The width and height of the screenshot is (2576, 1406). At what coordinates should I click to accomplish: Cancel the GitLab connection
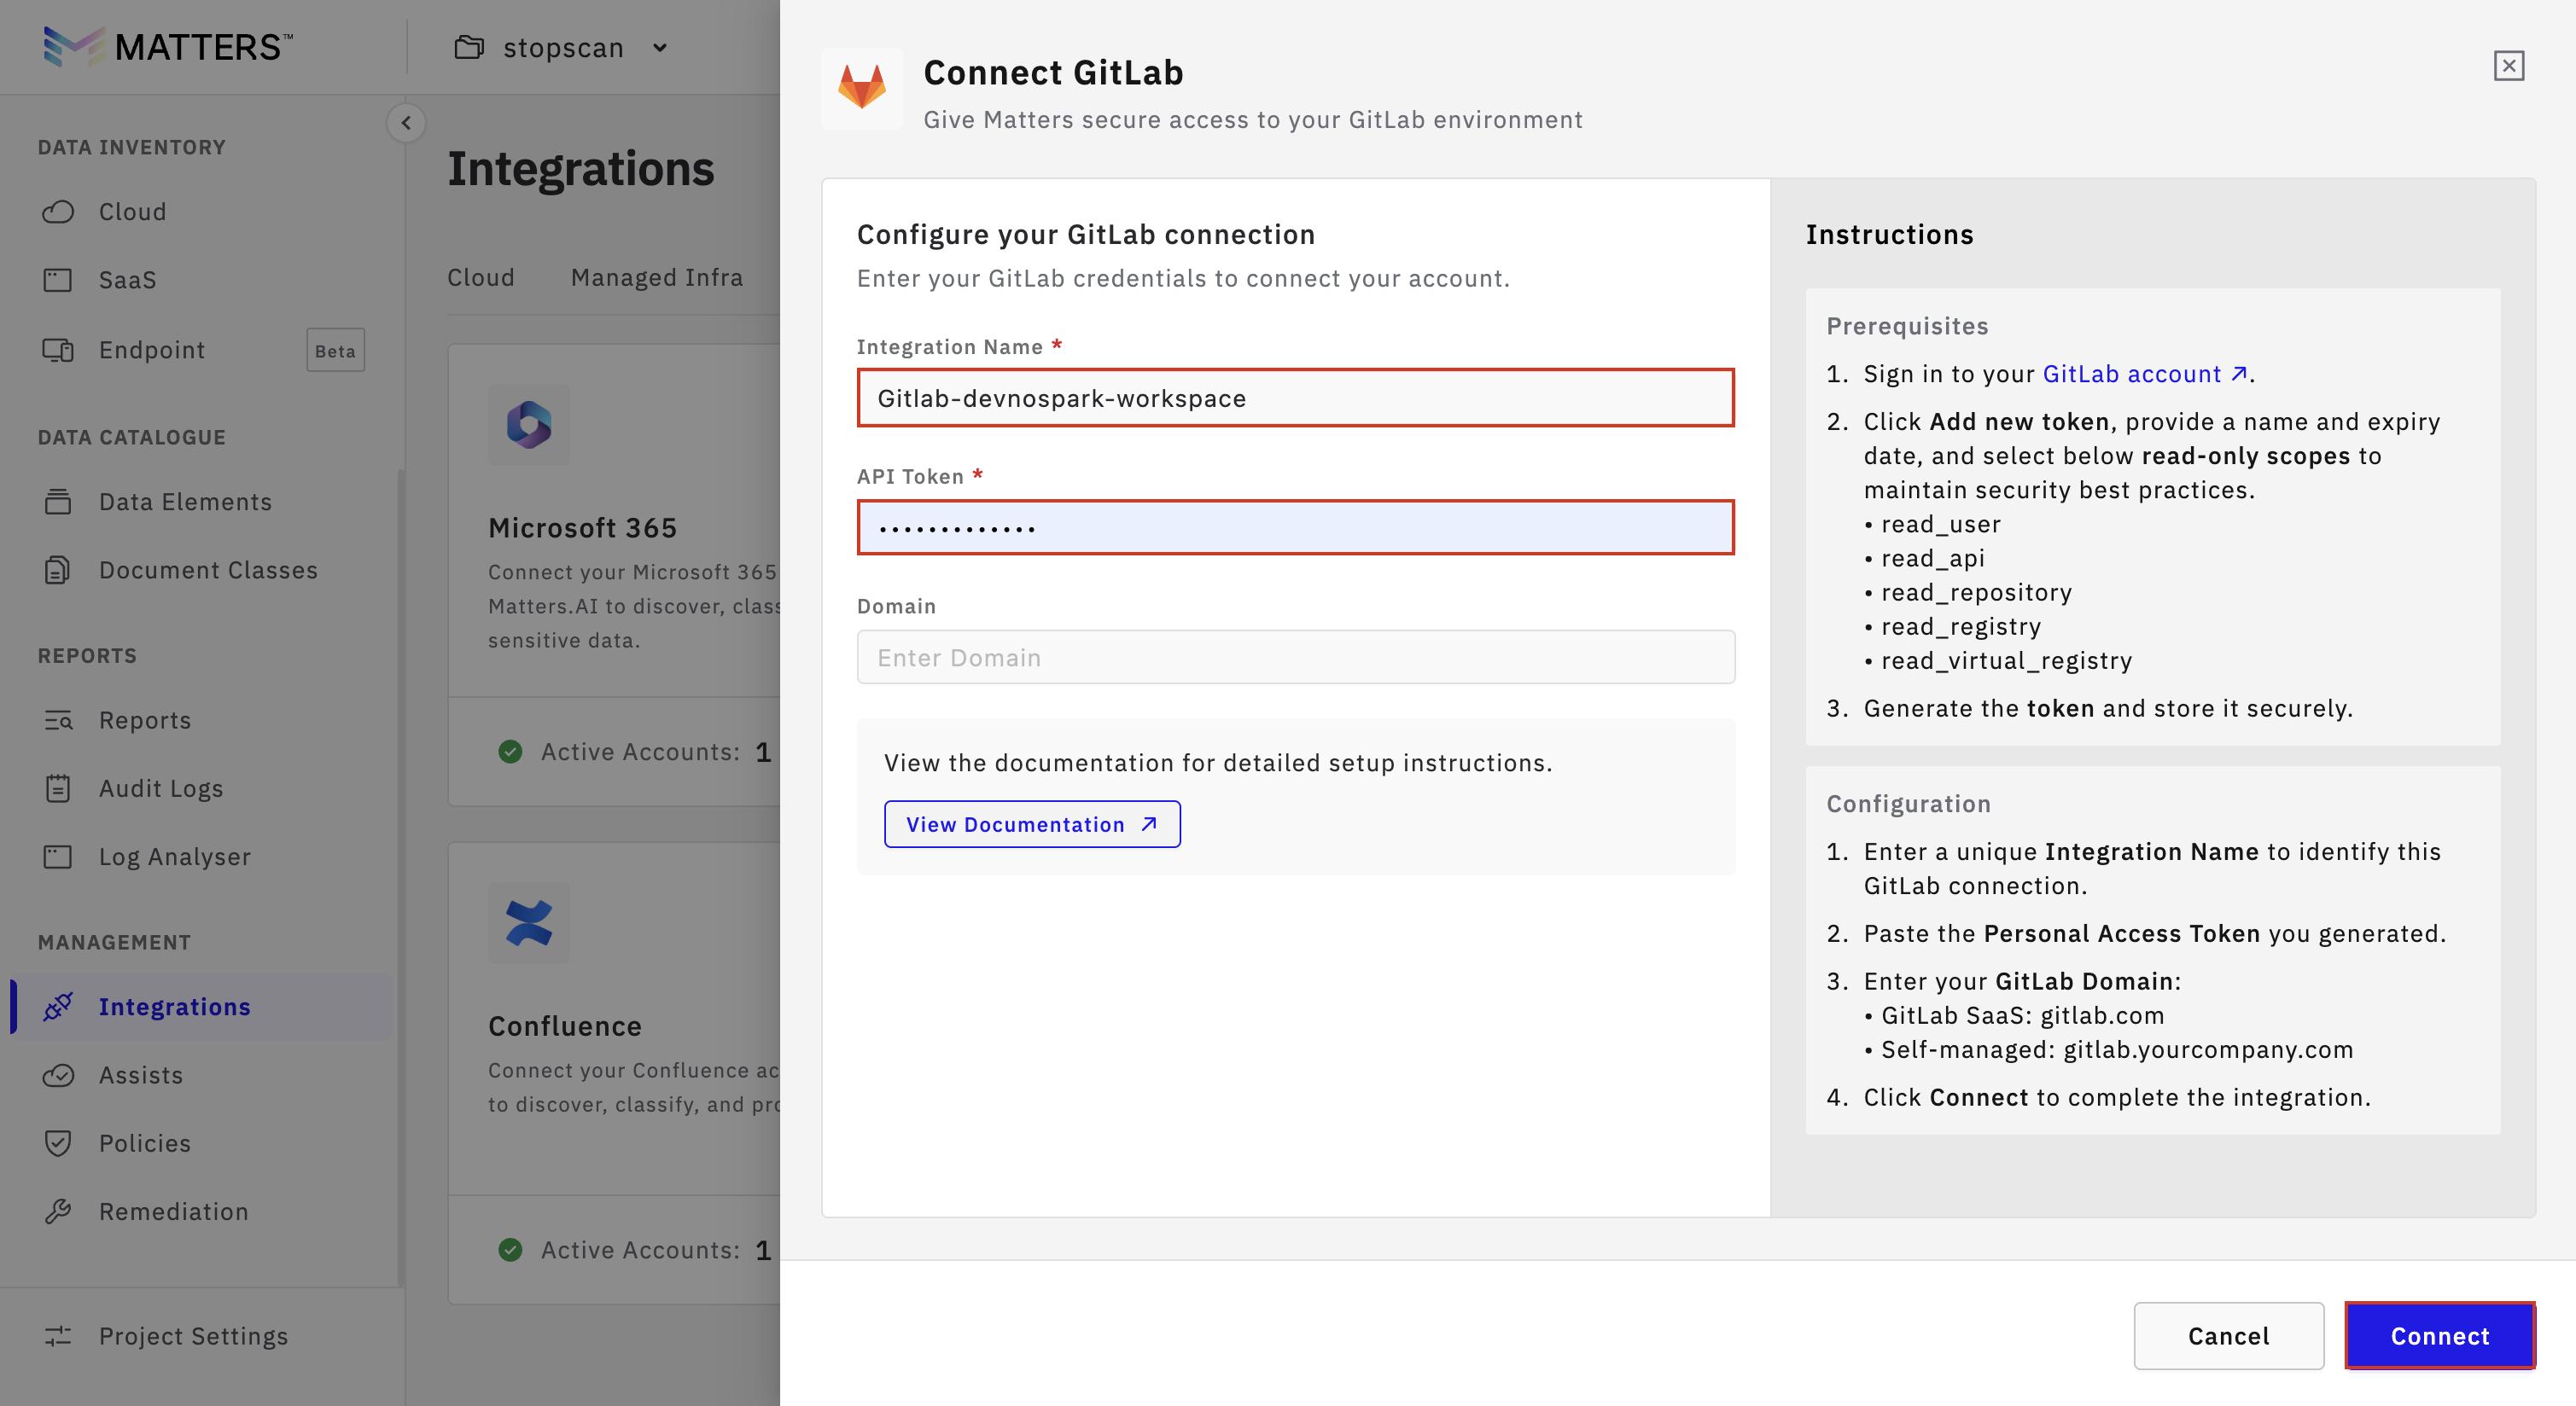click(x=2229, y=1336)
